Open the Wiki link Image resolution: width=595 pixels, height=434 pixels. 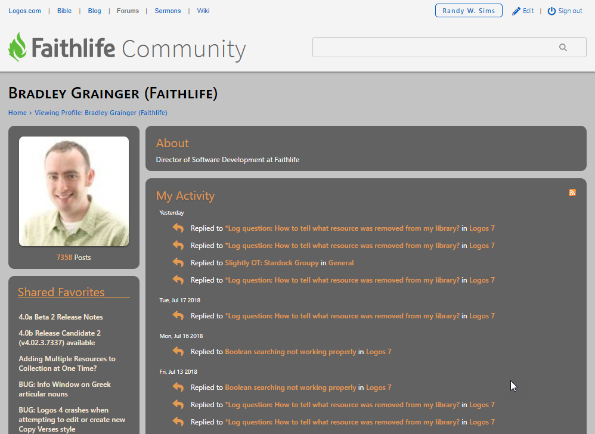(203, 11)
